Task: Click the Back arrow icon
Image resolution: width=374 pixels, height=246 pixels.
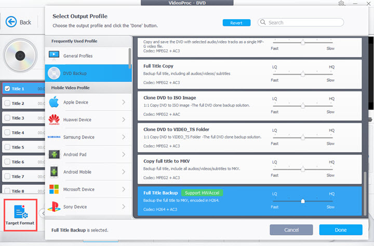Action: click(11, 22)
